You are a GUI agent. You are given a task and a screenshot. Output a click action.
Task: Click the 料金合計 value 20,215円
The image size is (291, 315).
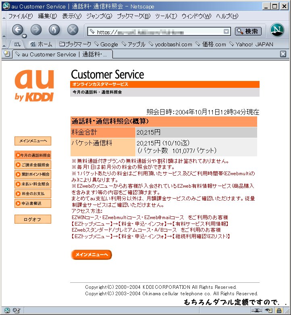click(x=148, y=133)
